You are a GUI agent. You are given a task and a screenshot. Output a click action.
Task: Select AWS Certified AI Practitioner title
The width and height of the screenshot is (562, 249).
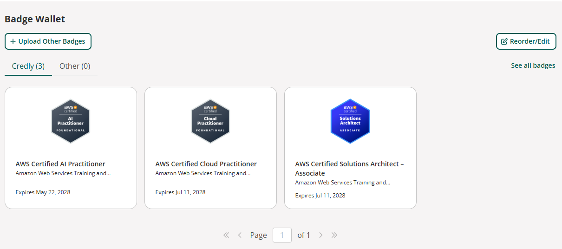coord(60,164)
